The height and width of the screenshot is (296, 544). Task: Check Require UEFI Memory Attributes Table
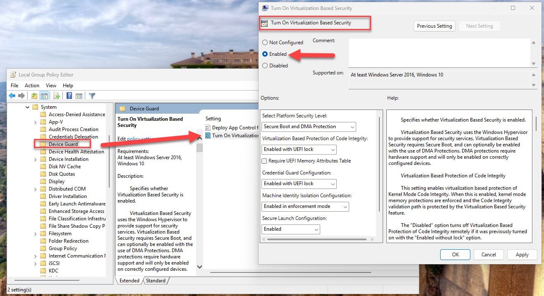(x=264, y=161)
